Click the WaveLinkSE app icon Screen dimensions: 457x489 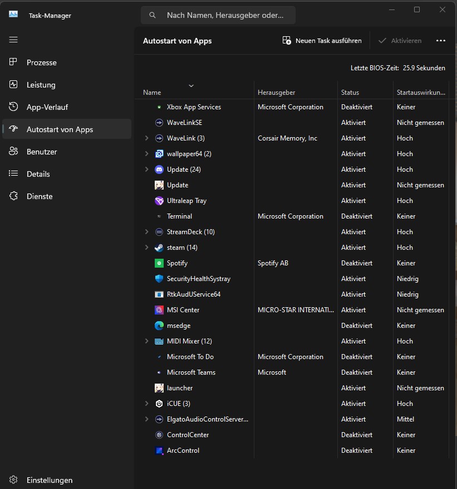click(159, 123)
